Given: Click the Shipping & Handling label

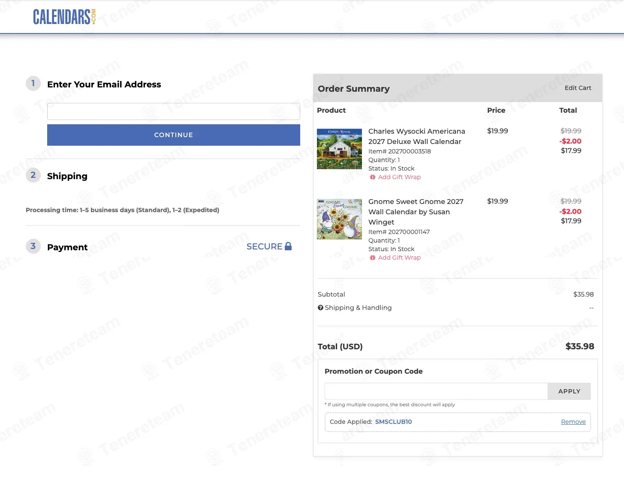Looking at the screenshot, I should 358,308.
